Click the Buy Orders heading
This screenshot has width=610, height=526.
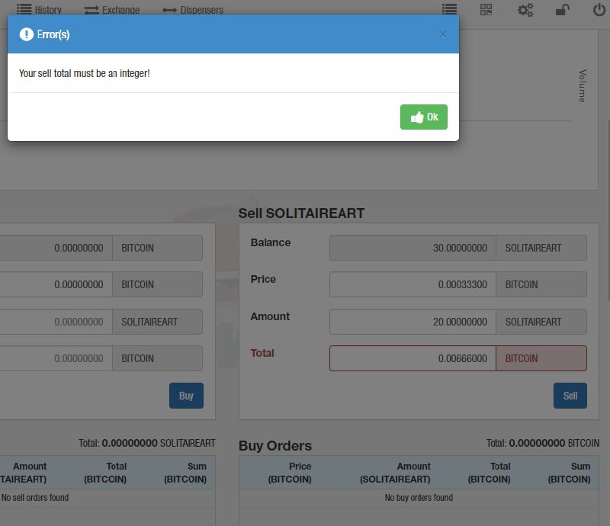pos(275,445)
